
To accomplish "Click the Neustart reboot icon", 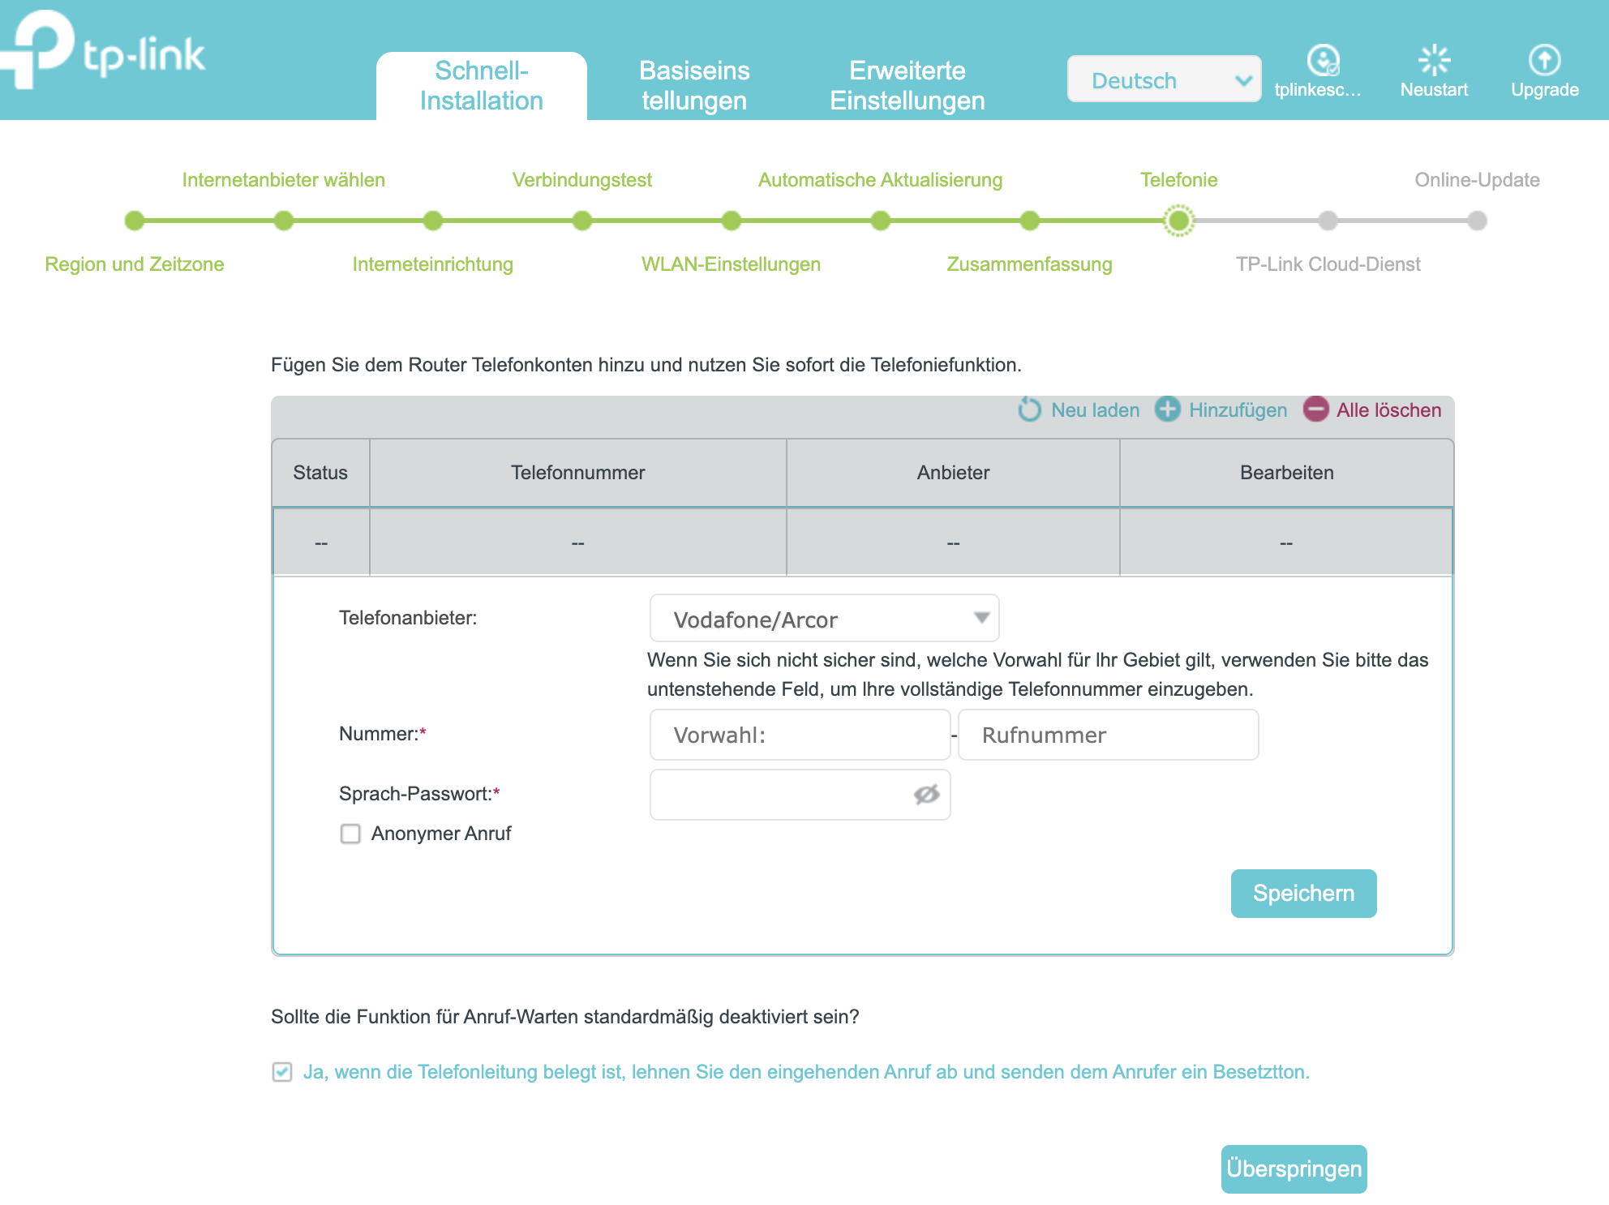I will tap(1433, 60).
